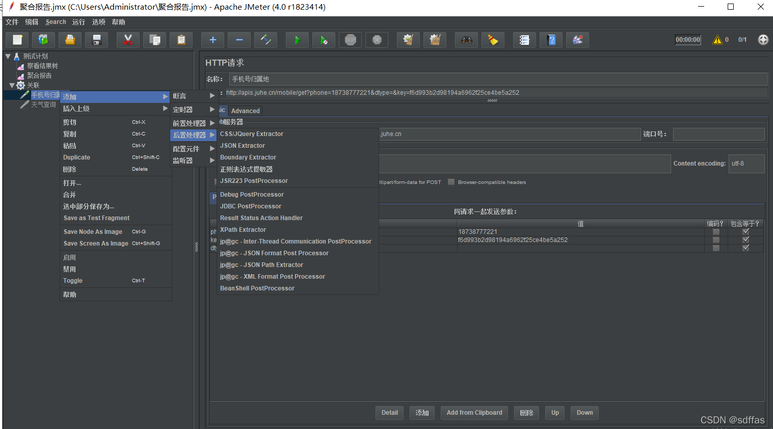The height and width of the screenshot is (429, 773).
Task: Toggle 包含等于 checkbox for f6d993b2 key row
Action: click(x=746, y=240)
